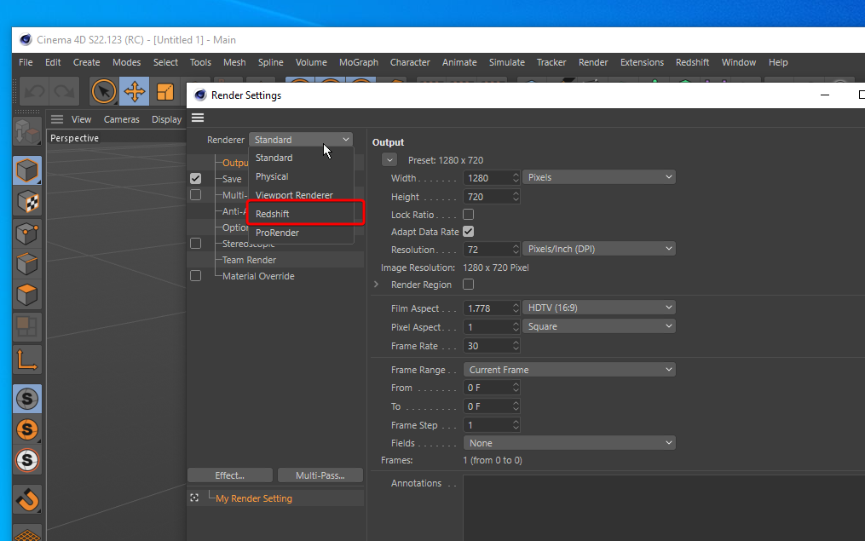Click the orange Viewport Solo Single icon
Viewport: 865px width, 541px height.
[27, 429]
